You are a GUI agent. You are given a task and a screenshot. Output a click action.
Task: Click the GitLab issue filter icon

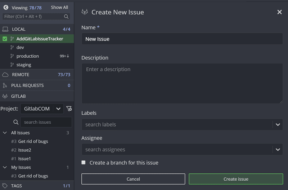point(69,109)
